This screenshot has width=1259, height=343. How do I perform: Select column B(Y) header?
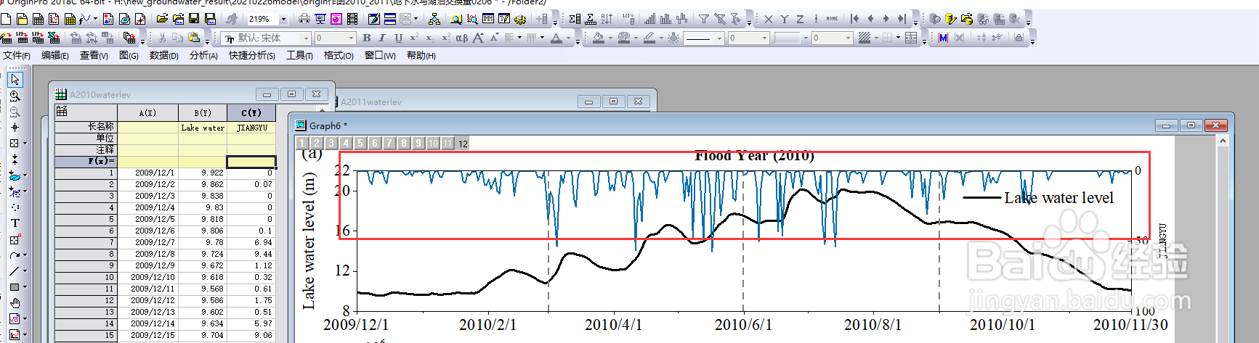point(203,112)
